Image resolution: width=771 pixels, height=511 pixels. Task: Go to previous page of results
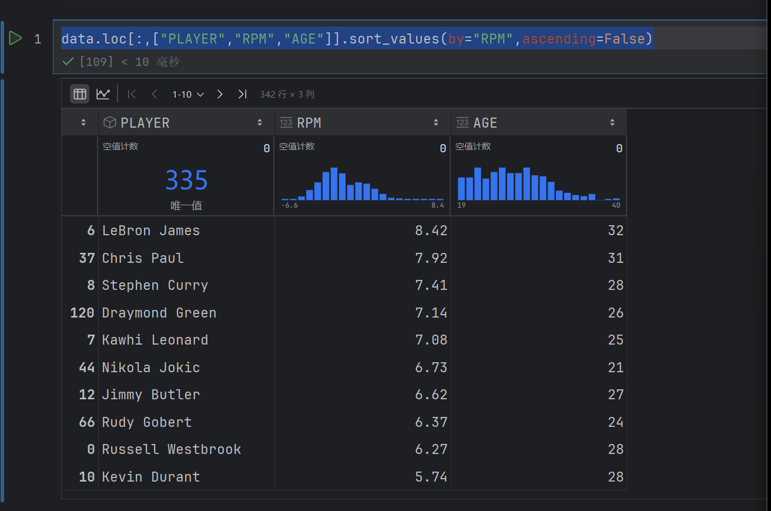(155, 94)
